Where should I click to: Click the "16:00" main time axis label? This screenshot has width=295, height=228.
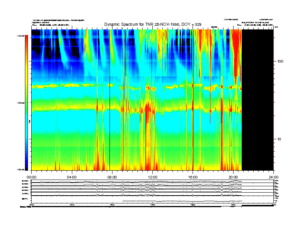coord(193,177)
